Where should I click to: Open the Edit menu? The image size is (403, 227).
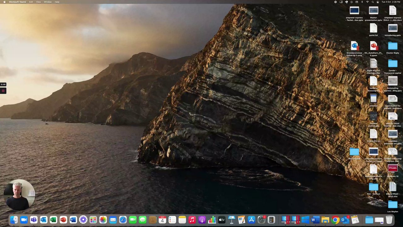31,2
